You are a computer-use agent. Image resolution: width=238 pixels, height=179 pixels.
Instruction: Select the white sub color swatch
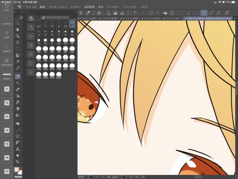20,173
